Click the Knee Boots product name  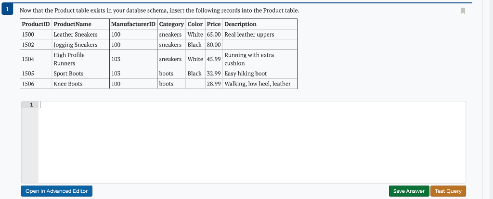click(x=68, y=84)
